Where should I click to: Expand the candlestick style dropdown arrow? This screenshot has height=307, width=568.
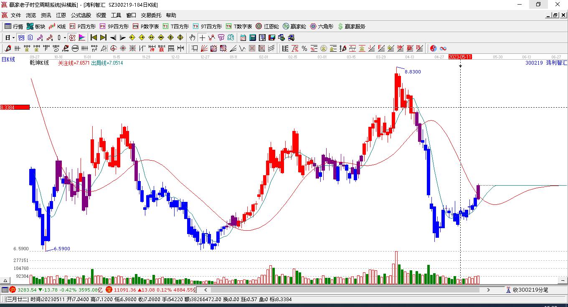(65, 38)
